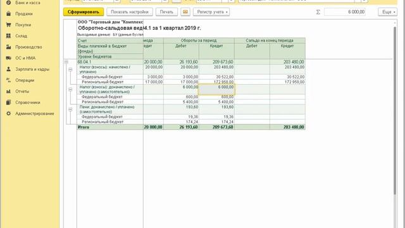405x228 pixels.
Task: Click the Печать button
Action: (166, 12)
